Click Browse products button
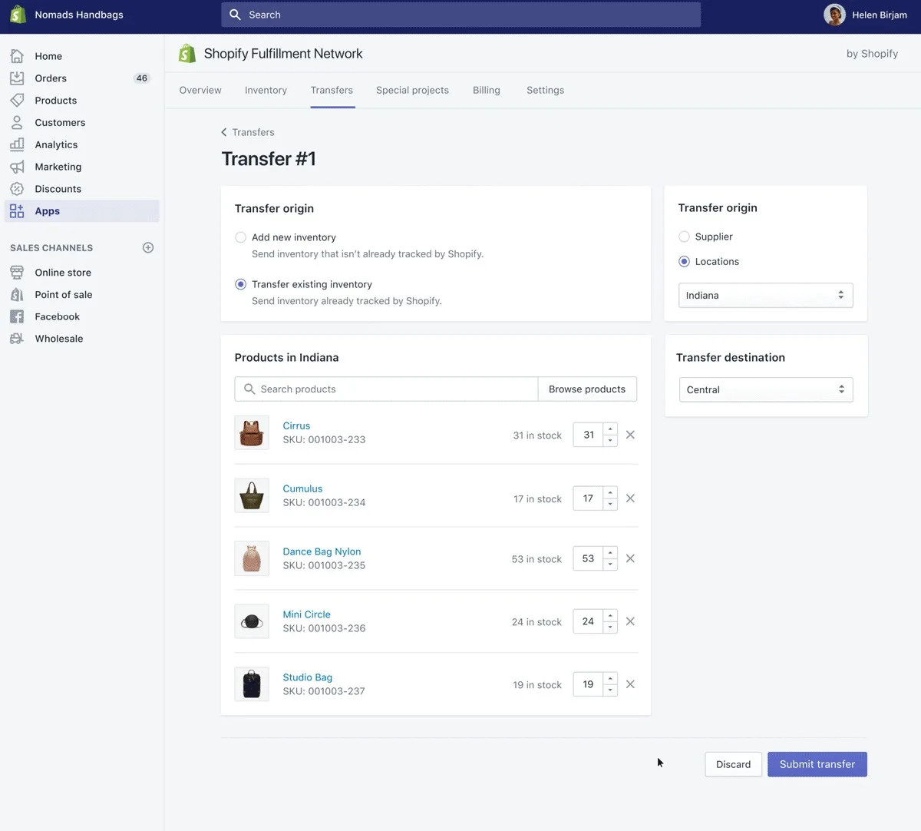The height and width of the screenshot is (831, 921). click(x=587, y=389)
